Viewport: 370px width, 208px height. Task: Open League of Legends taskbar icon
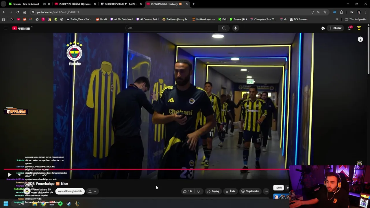pyautogui.click(x=77, y=204)
